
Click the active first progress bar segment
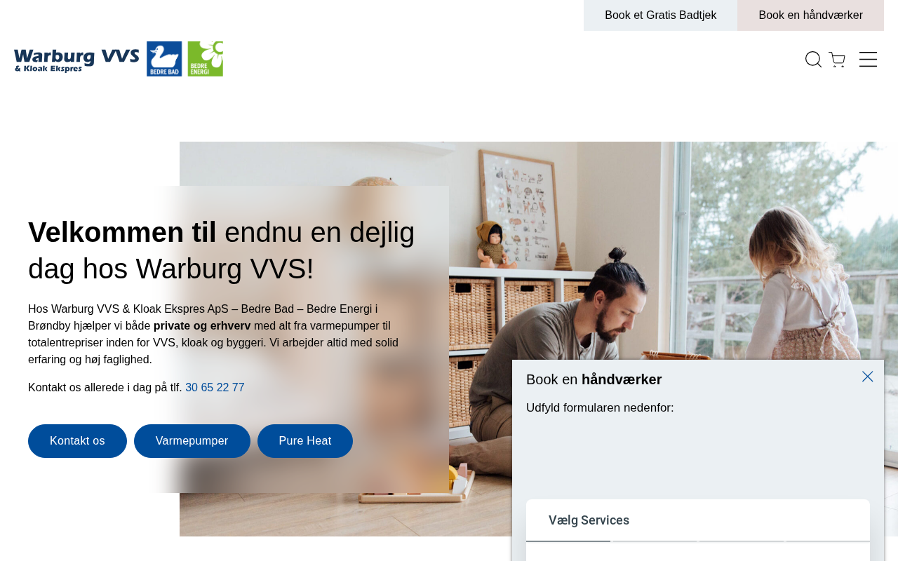[568, 541]
